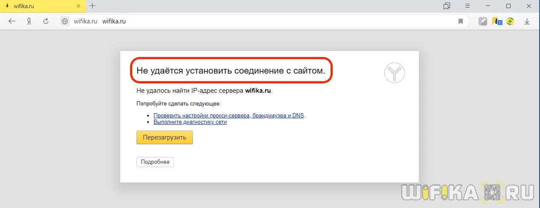Click the 'Не удаётся установить соединение с сайтом.' heading
Viewport: 540px width, 208px height.
coord(231,71)
